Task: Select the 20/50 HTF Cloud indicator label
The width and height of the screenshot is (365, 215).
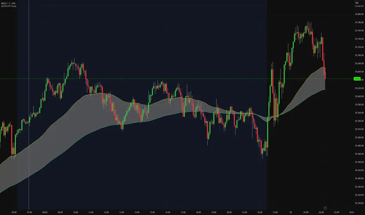Action: coord(9,6)
